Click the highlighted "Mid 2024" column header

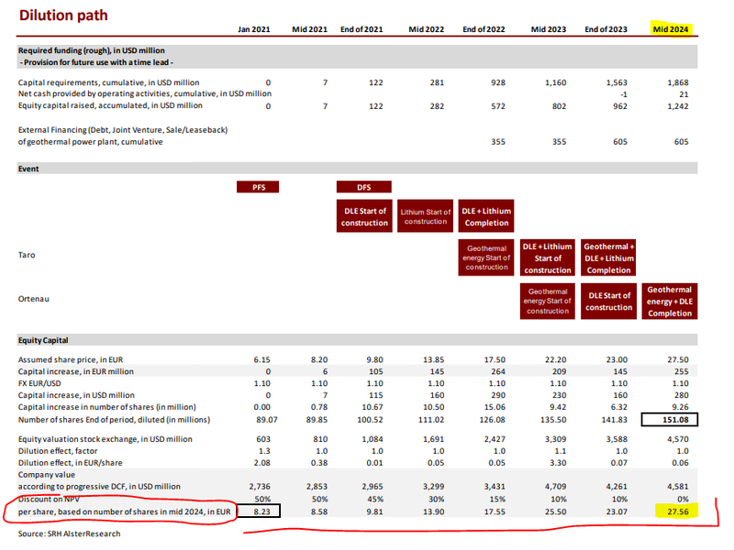[671, 29]
